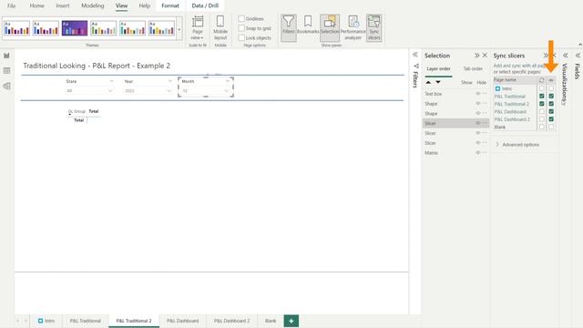
Task: Move layer up with the up arrow
Action: pyautogui.click(x=428, y=82)
